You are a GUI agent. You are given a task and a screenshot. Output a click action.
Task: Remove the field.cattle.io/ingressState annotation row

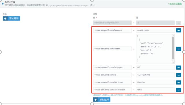[x=179, y=23]
